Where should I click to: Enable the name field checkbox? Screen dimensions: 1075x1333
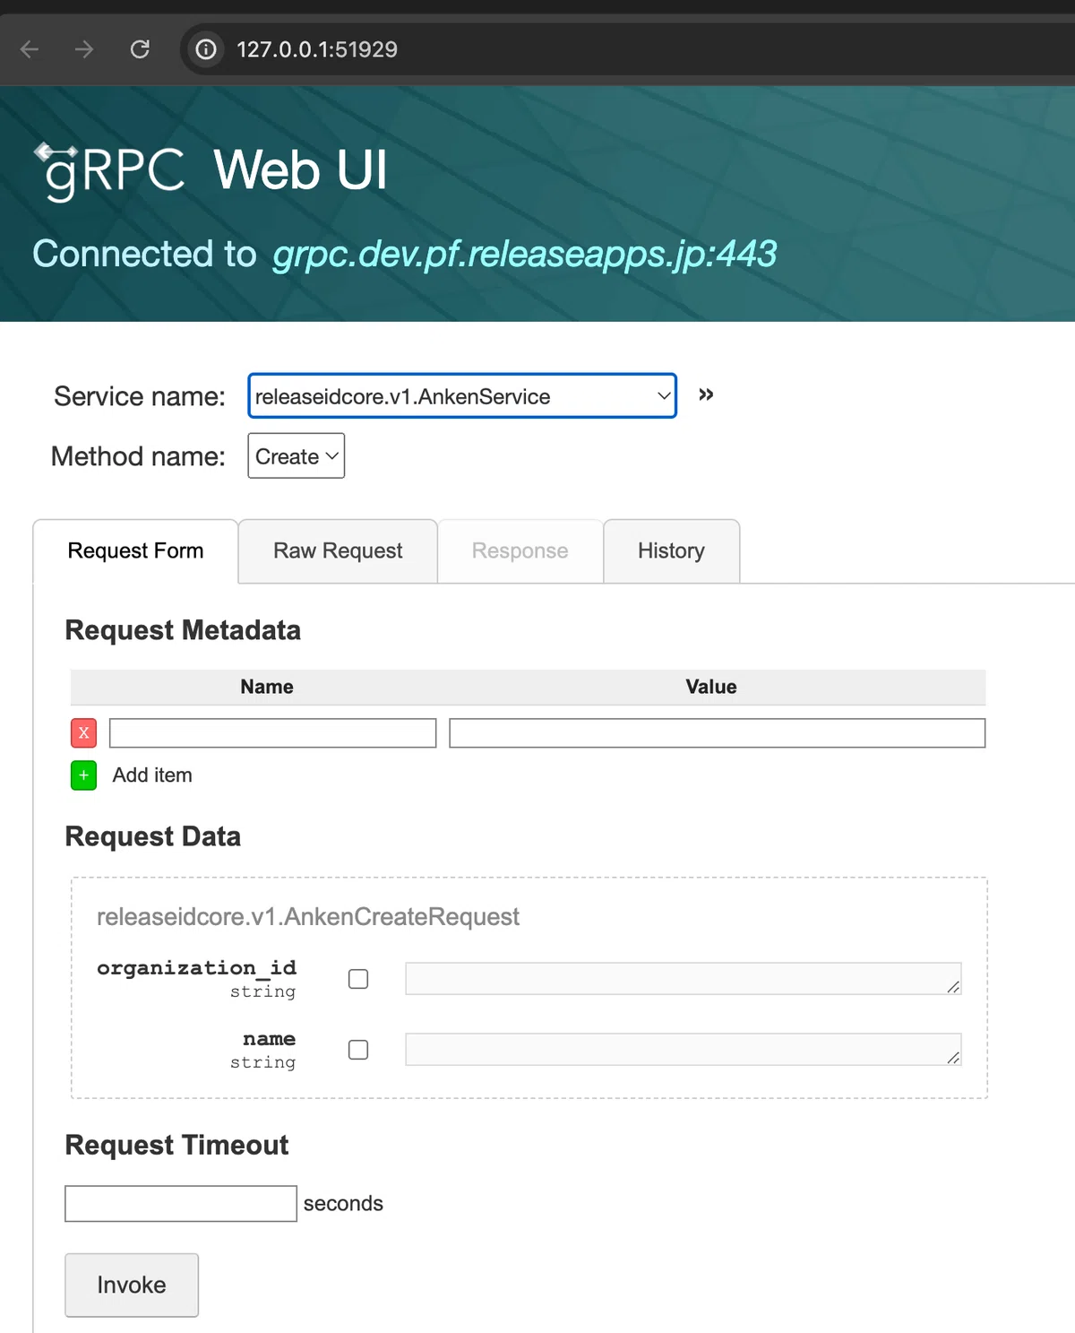click(358, 1050)
